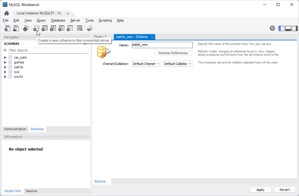Click the create new view icon
299x196 pixels.
point(53,28)
